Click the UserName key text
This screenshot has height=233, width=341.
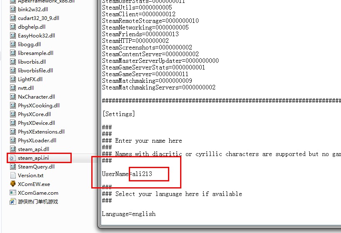pos(115,174)
